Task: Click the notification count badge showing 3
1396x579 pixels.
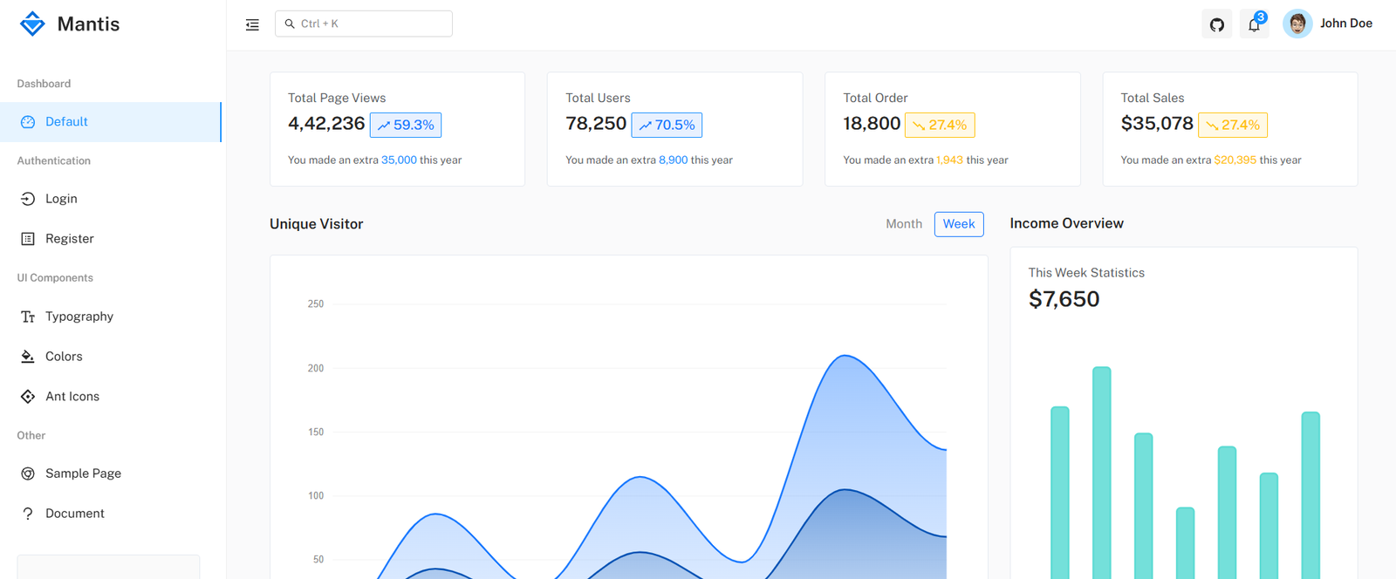Action: 1261,17
